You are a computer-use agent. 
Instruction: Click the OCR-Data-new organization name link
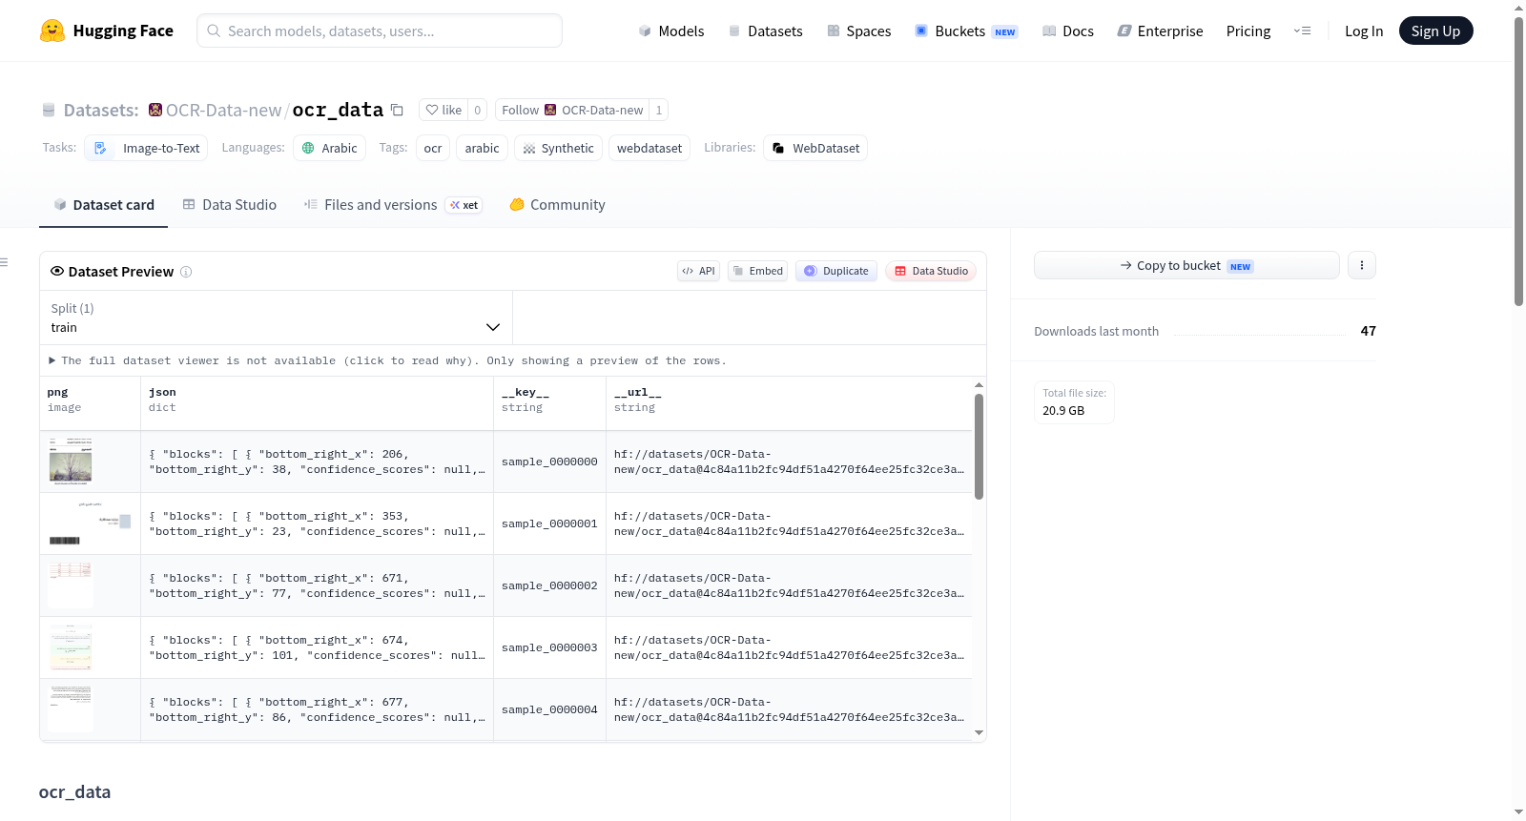click(223, 110)
